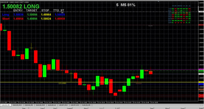The image size is (204, 109).
Task: Click the '1.50082 LONG' signal text
Action: [x=21, y=6]
